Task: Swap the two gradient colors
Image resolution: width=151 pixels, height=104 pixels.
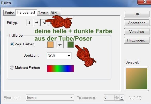Action: click(60, 45)
